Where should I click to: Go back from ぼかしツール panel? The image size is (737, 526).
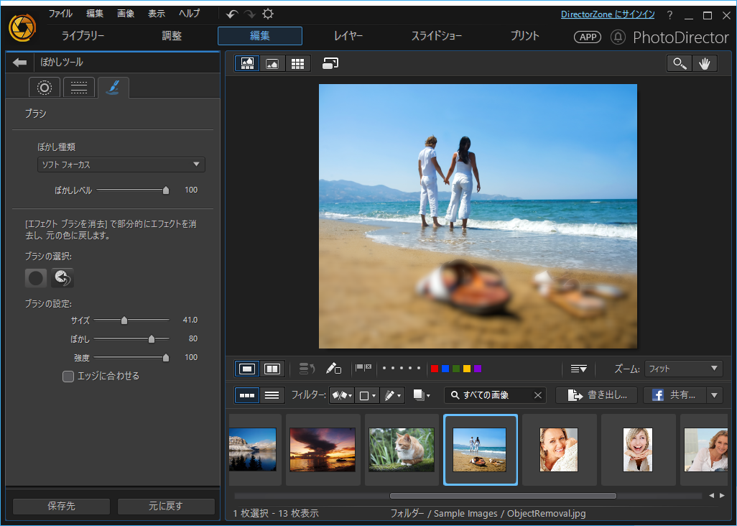coord(19,62)
